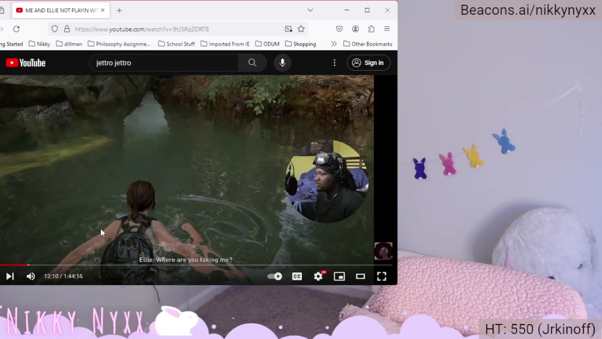The image size is (602, 339).
Task: Skip to the next video
Action: click(x=10, y=276)
